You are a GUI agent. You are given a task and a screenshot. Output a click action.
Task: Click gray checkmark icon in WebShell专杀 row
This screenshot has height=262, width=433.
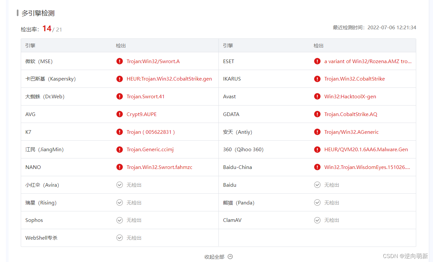[120, 238]
